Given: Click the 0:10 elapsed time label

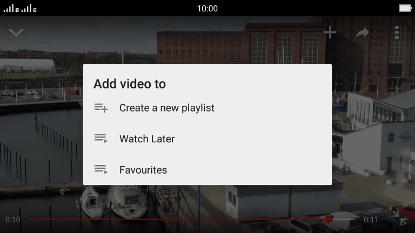Looking at the screenshot, I should 13,220.
